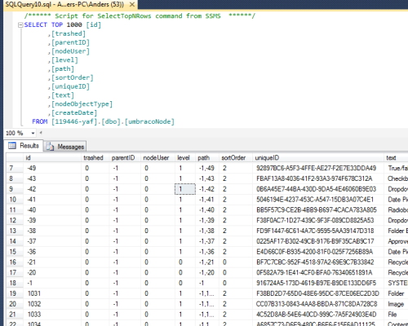Click the horizontal scroll left arrow beside zoom

[x=41, y=133]
